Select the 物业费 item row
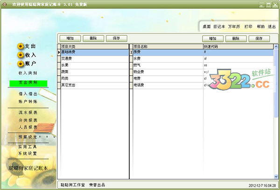280x190 pixels. coord(203,72)
